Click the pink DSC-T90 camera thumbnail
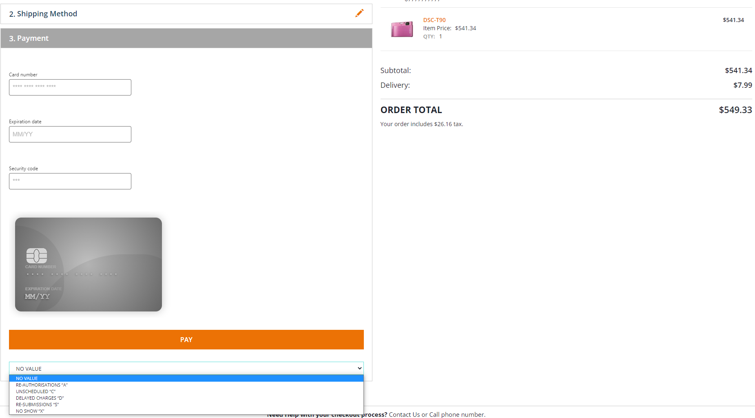The image size is (755, 418). pyautogui.click(x=401, y=29)
